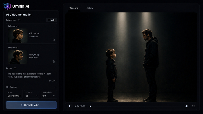Show the Prompt info tooltip icon
The width and height of the screenshot is (203, 114).
coord(15,68)
